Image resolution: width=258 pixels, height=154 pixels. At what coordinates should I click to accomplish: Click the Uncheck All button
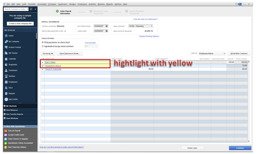48,53
